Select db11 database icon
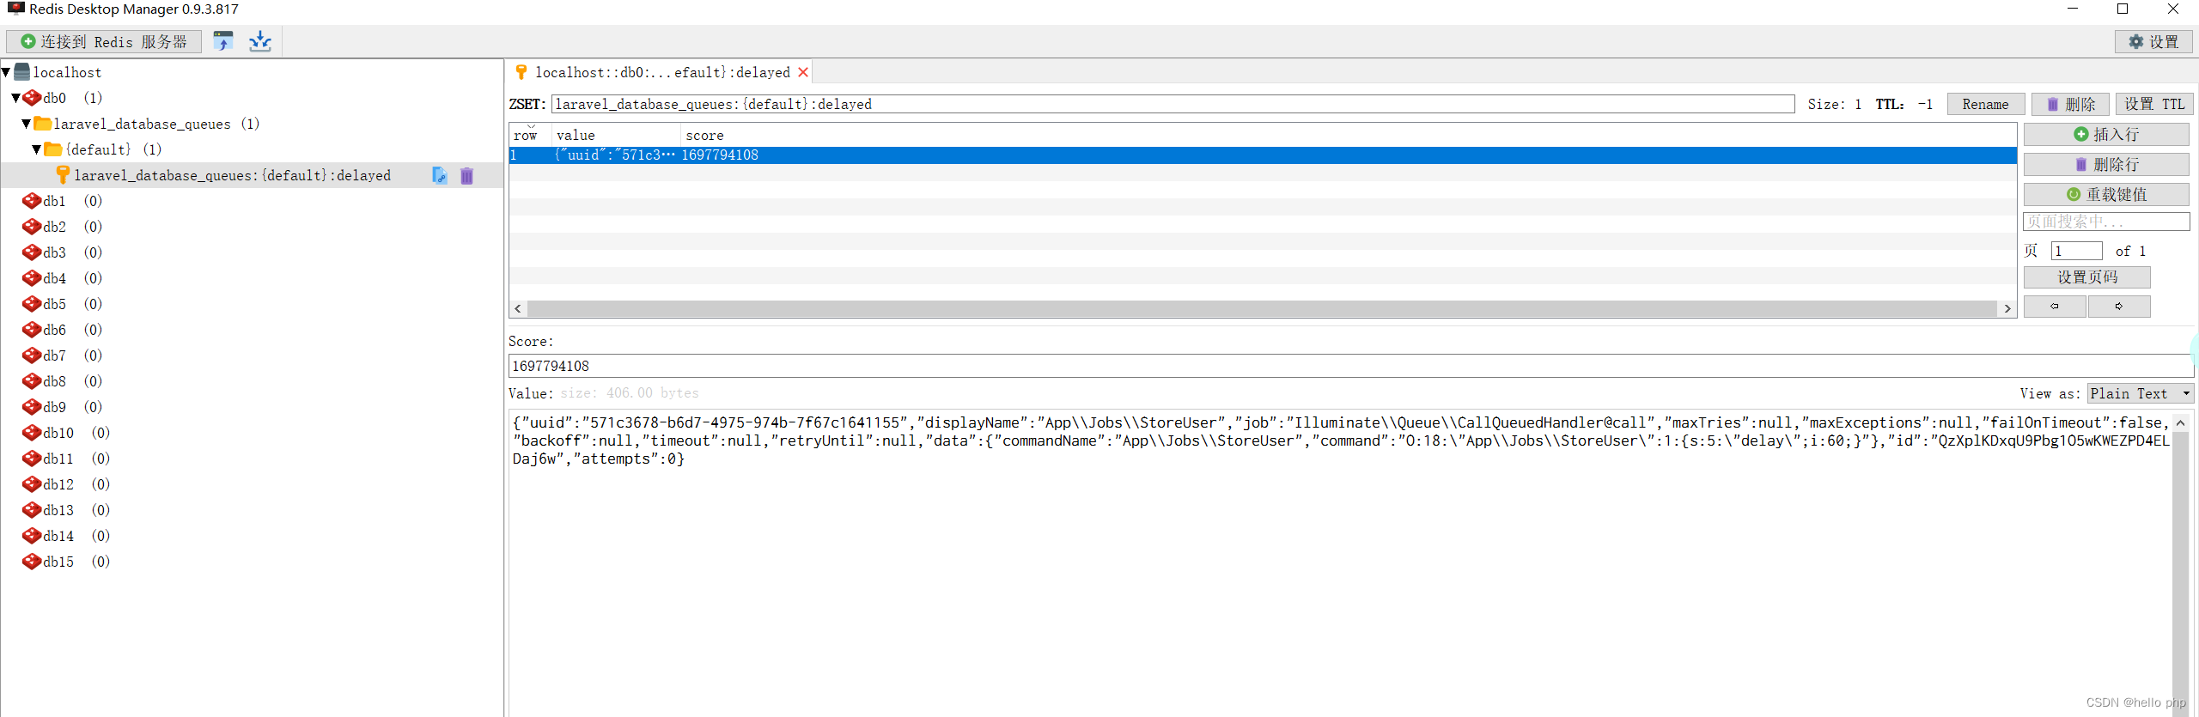 [32, 459]
